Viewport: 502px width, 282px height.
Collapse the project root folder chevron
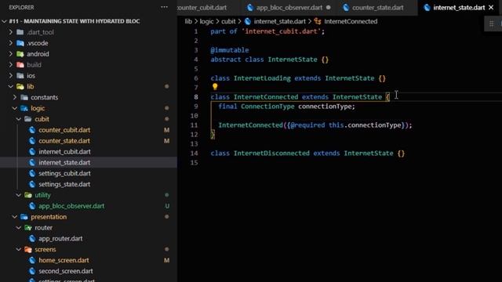[4, 21]
